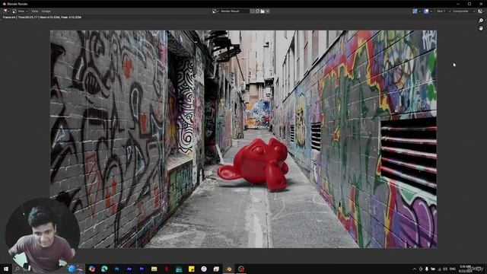The width and height of the screenshot is (487, 274).
Task: Click the rendered red monkey image
Action: coord(253,164)
